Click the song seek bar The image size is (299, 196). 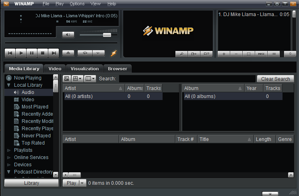click(x=61, y=43)
